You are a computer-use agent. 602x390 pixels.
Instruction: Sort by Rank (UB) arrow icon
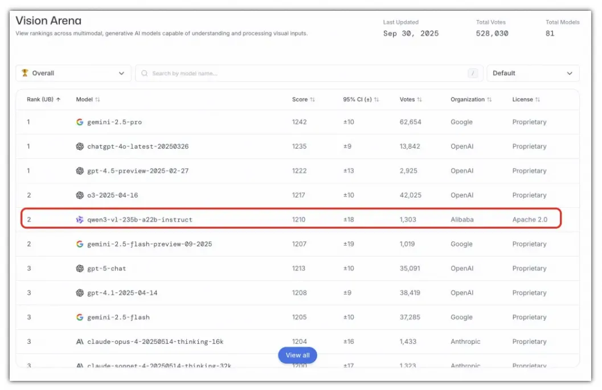58,100
